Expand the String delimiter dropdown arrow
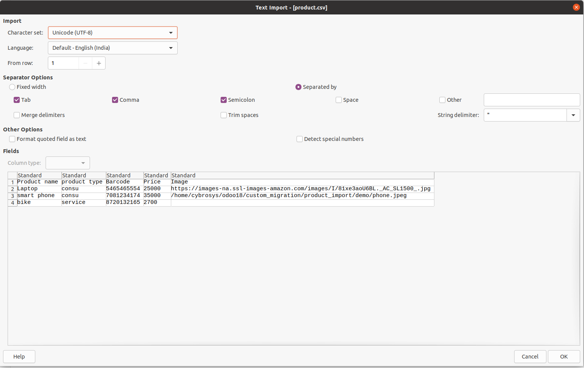Viewport: 584px width, 368px height. click(x=573, y=115)
